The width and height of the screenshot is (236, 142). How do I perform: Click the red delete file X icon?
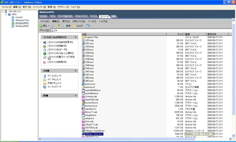tap(45, 62)
